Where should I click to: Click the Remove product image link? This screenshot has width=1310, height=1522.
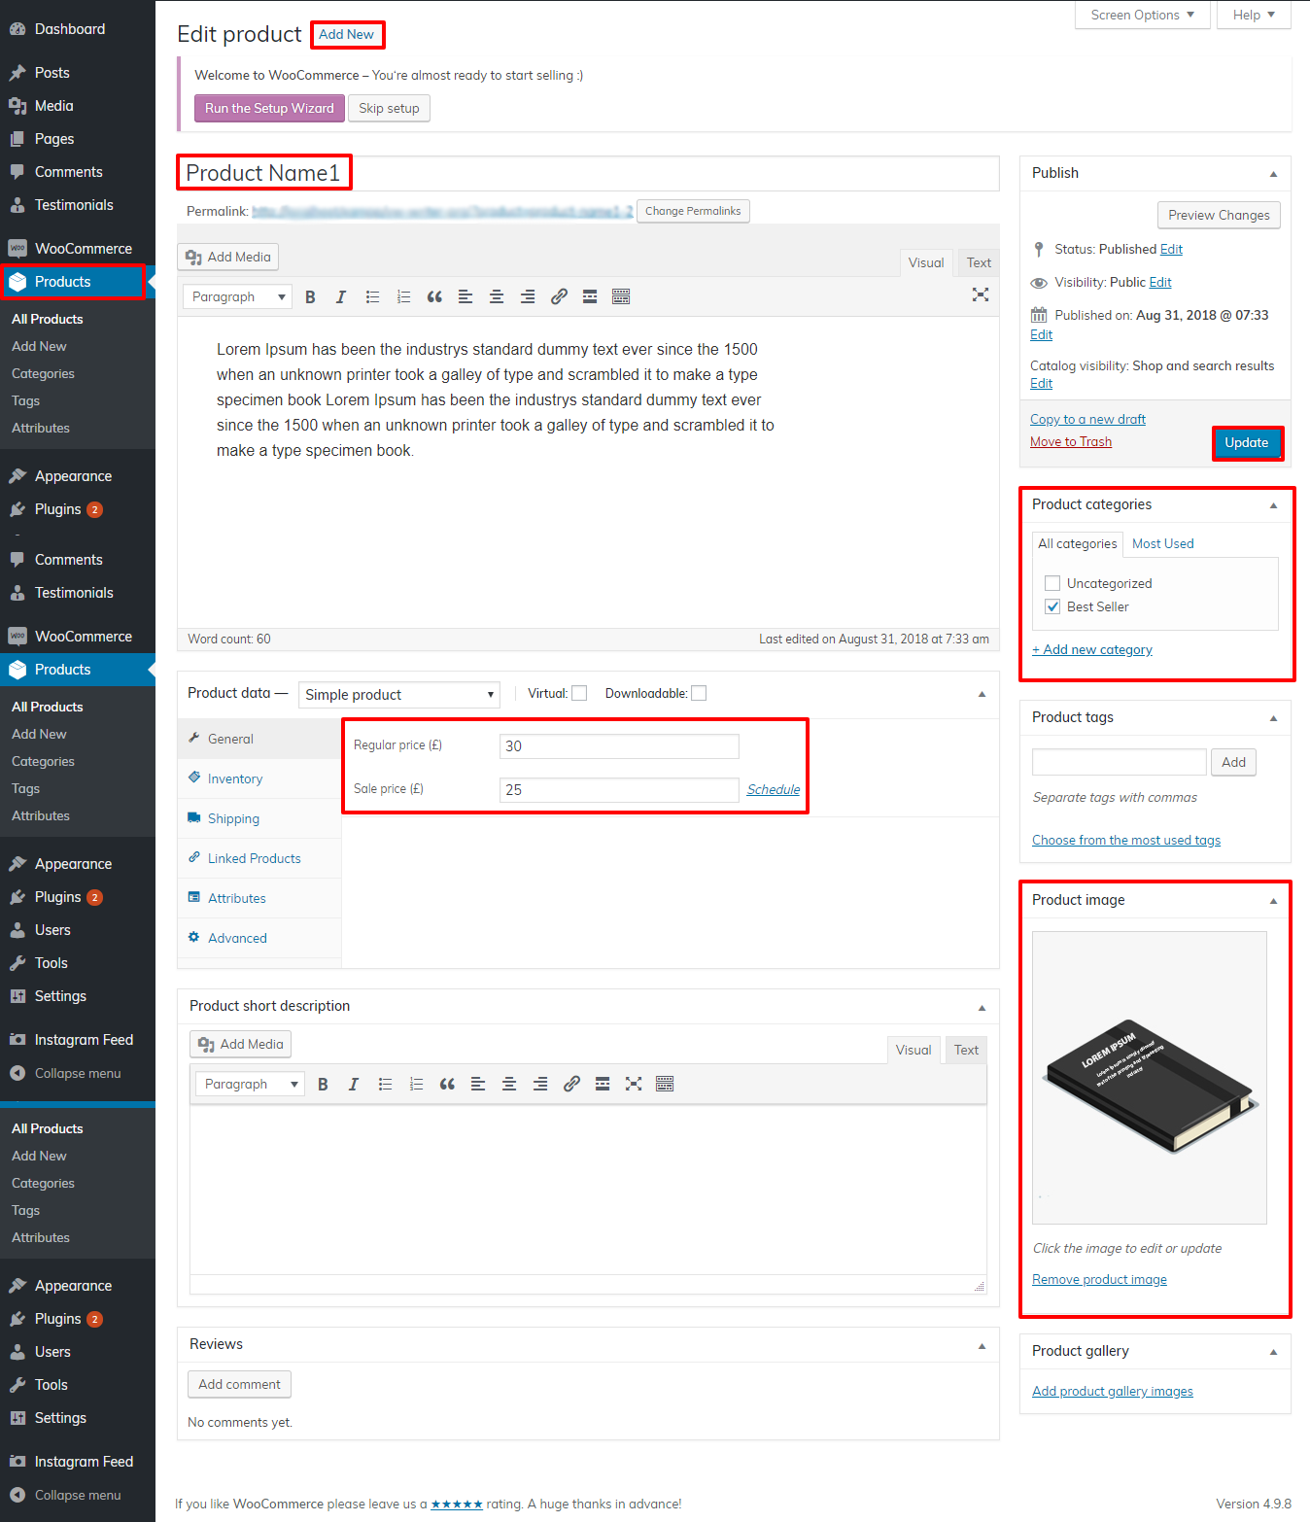pos(1099,1280)
